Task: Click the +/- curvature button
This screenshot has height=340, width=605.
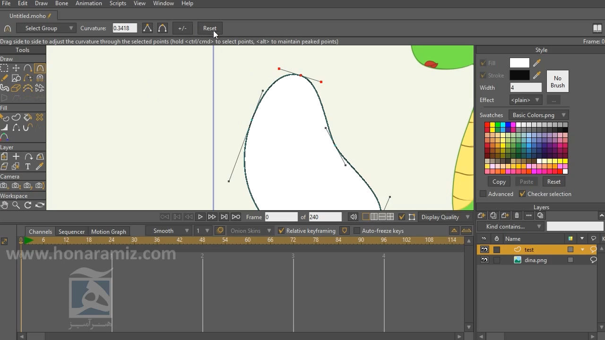Action: [182, 28]
